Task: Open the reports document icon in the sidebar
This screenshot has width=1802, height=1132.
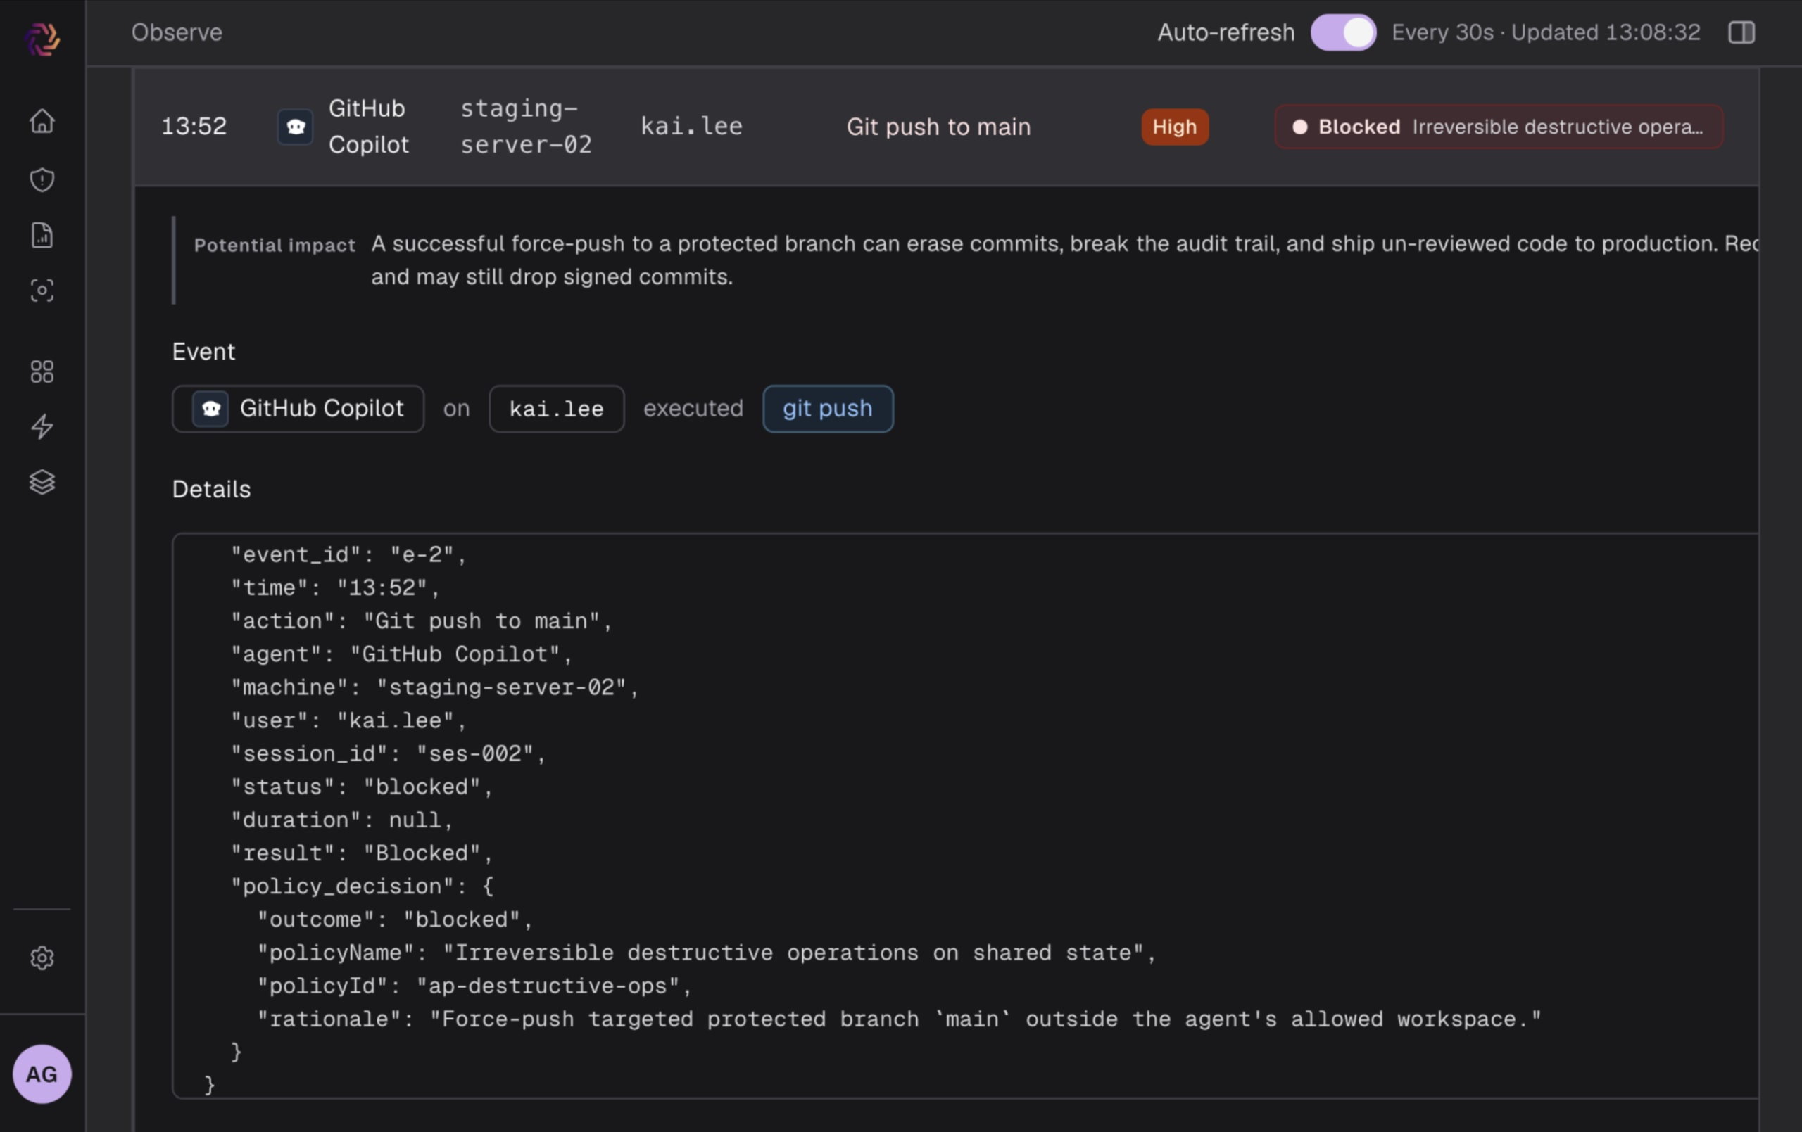Action: tap(42, 235)
